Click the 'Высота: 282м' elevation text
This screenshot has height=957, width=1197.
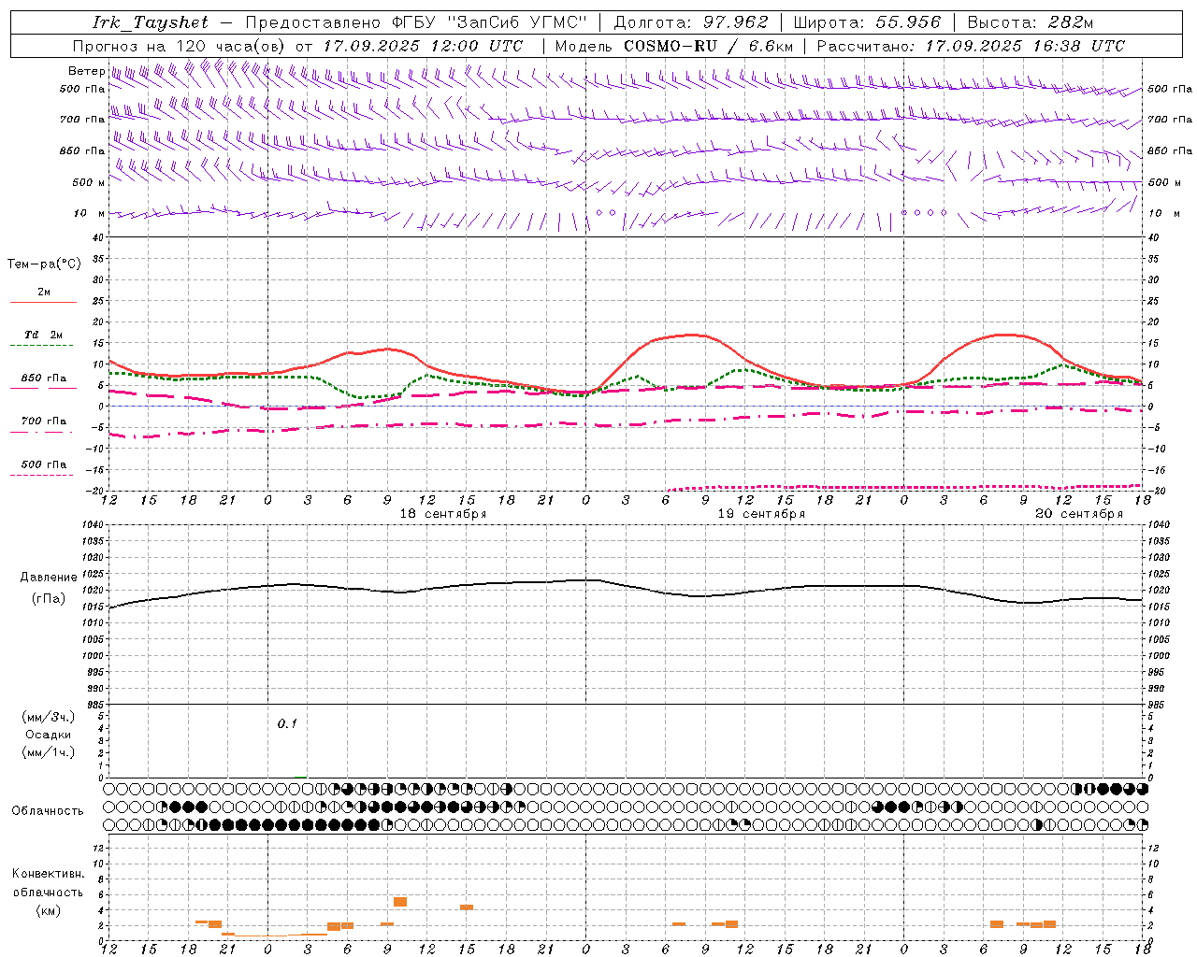pyautogui.click(x=1031, y=22)
